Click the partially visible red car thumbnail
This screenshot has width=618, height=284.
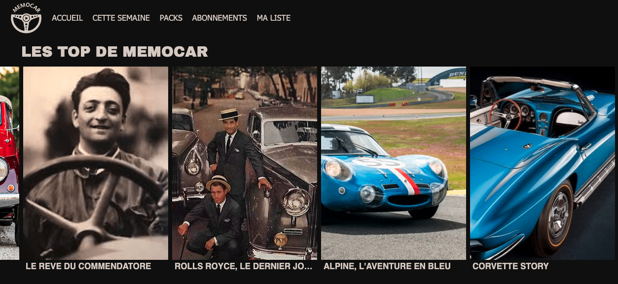[x=9, y=163]
